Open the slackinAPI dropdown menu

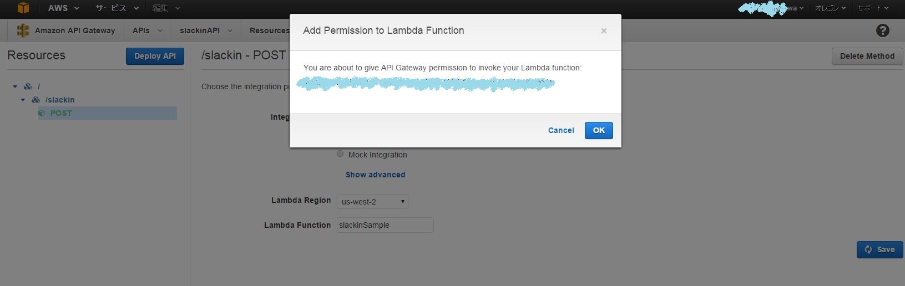click(x=206, y=30)
